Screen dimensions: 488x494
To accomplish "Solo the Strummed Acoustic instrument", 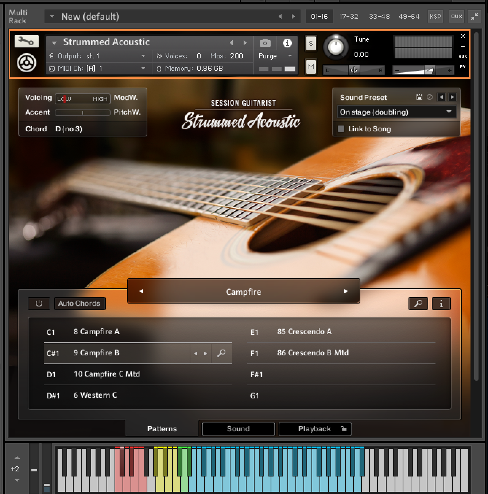I will pyautogui.click(x=311, y=44).
